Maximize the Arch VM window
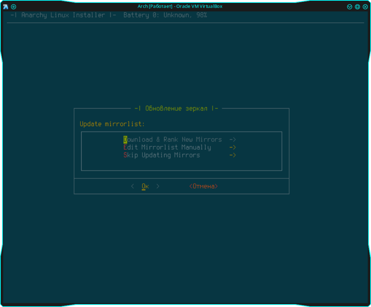Image resolution: width=371 pixels, height=307 pixels. (357, 7)
